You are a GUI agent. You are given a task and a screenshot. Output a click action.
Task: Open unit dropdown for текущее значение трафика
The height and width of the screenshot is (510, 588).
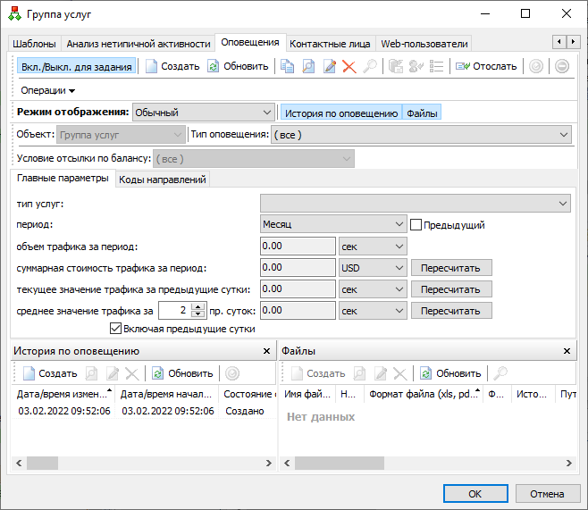373,289
